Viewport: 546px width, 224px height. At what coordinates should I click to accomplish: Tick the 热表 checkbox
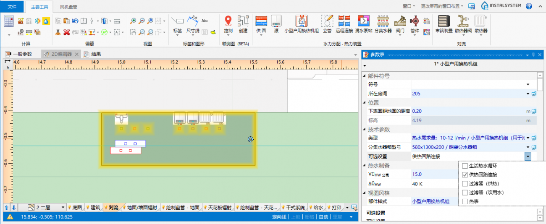click(465, 201)
